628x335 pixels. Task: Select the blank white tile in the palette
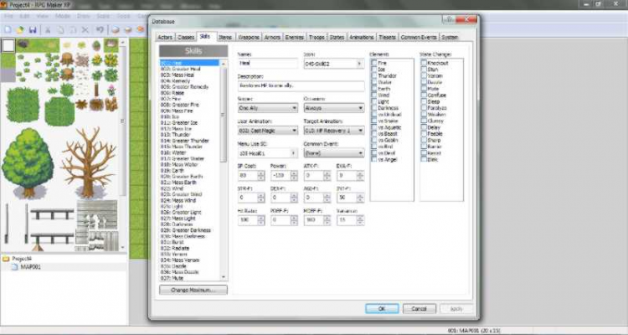click(x=8, y=45)
